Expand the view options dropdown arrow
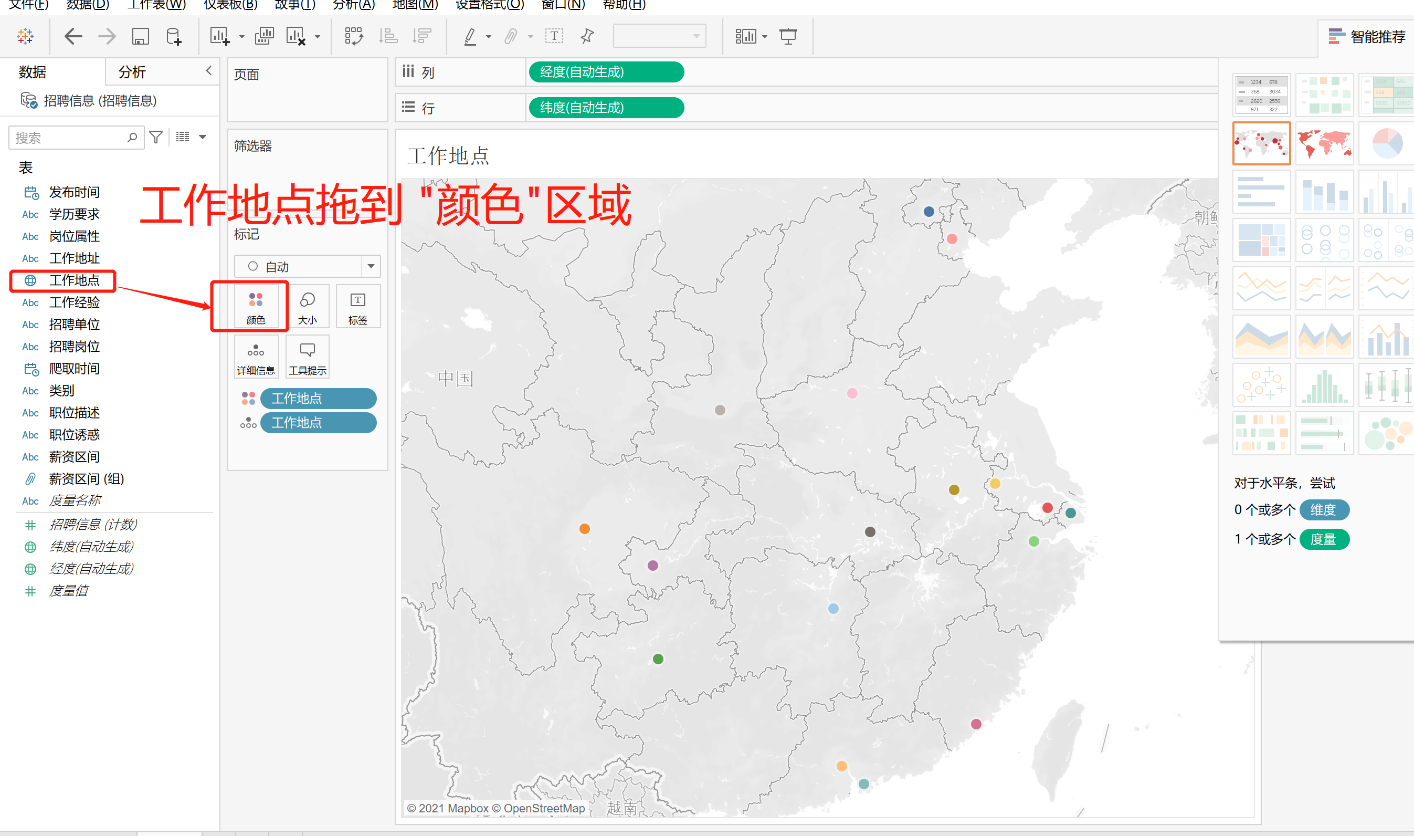Viewport: 1414px width, 836px height. [203, 137]
